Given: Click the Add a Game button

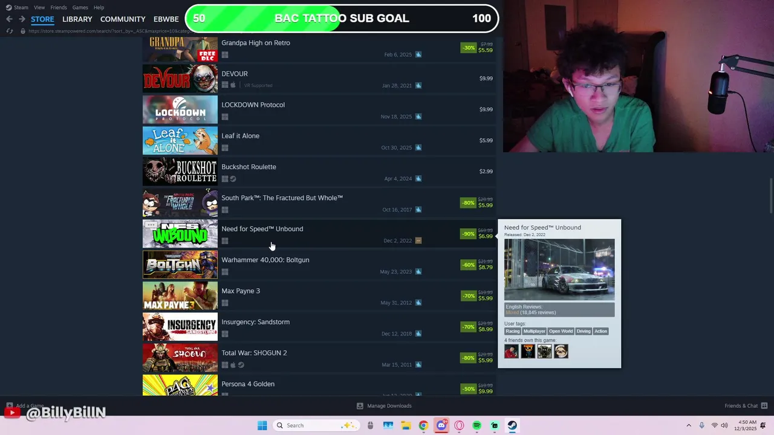Looking at the screenshot, I should (x=25, y=406).
